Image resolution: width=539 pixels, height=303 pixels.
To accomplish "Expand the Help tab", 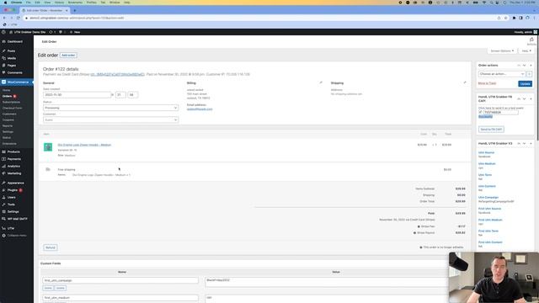I will (x=526, y=50).
